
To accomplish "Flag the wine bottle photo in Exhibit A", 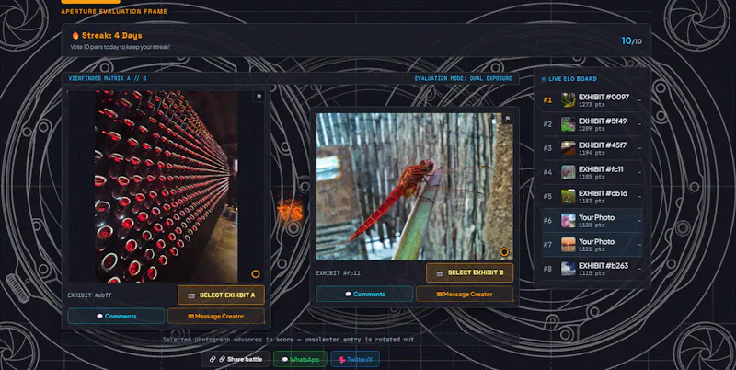I will 259,97.
